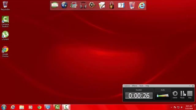The width and height of the screenshot is (196, 110).
Task: Click the 0:00:26 duration display
Action: 139,96
